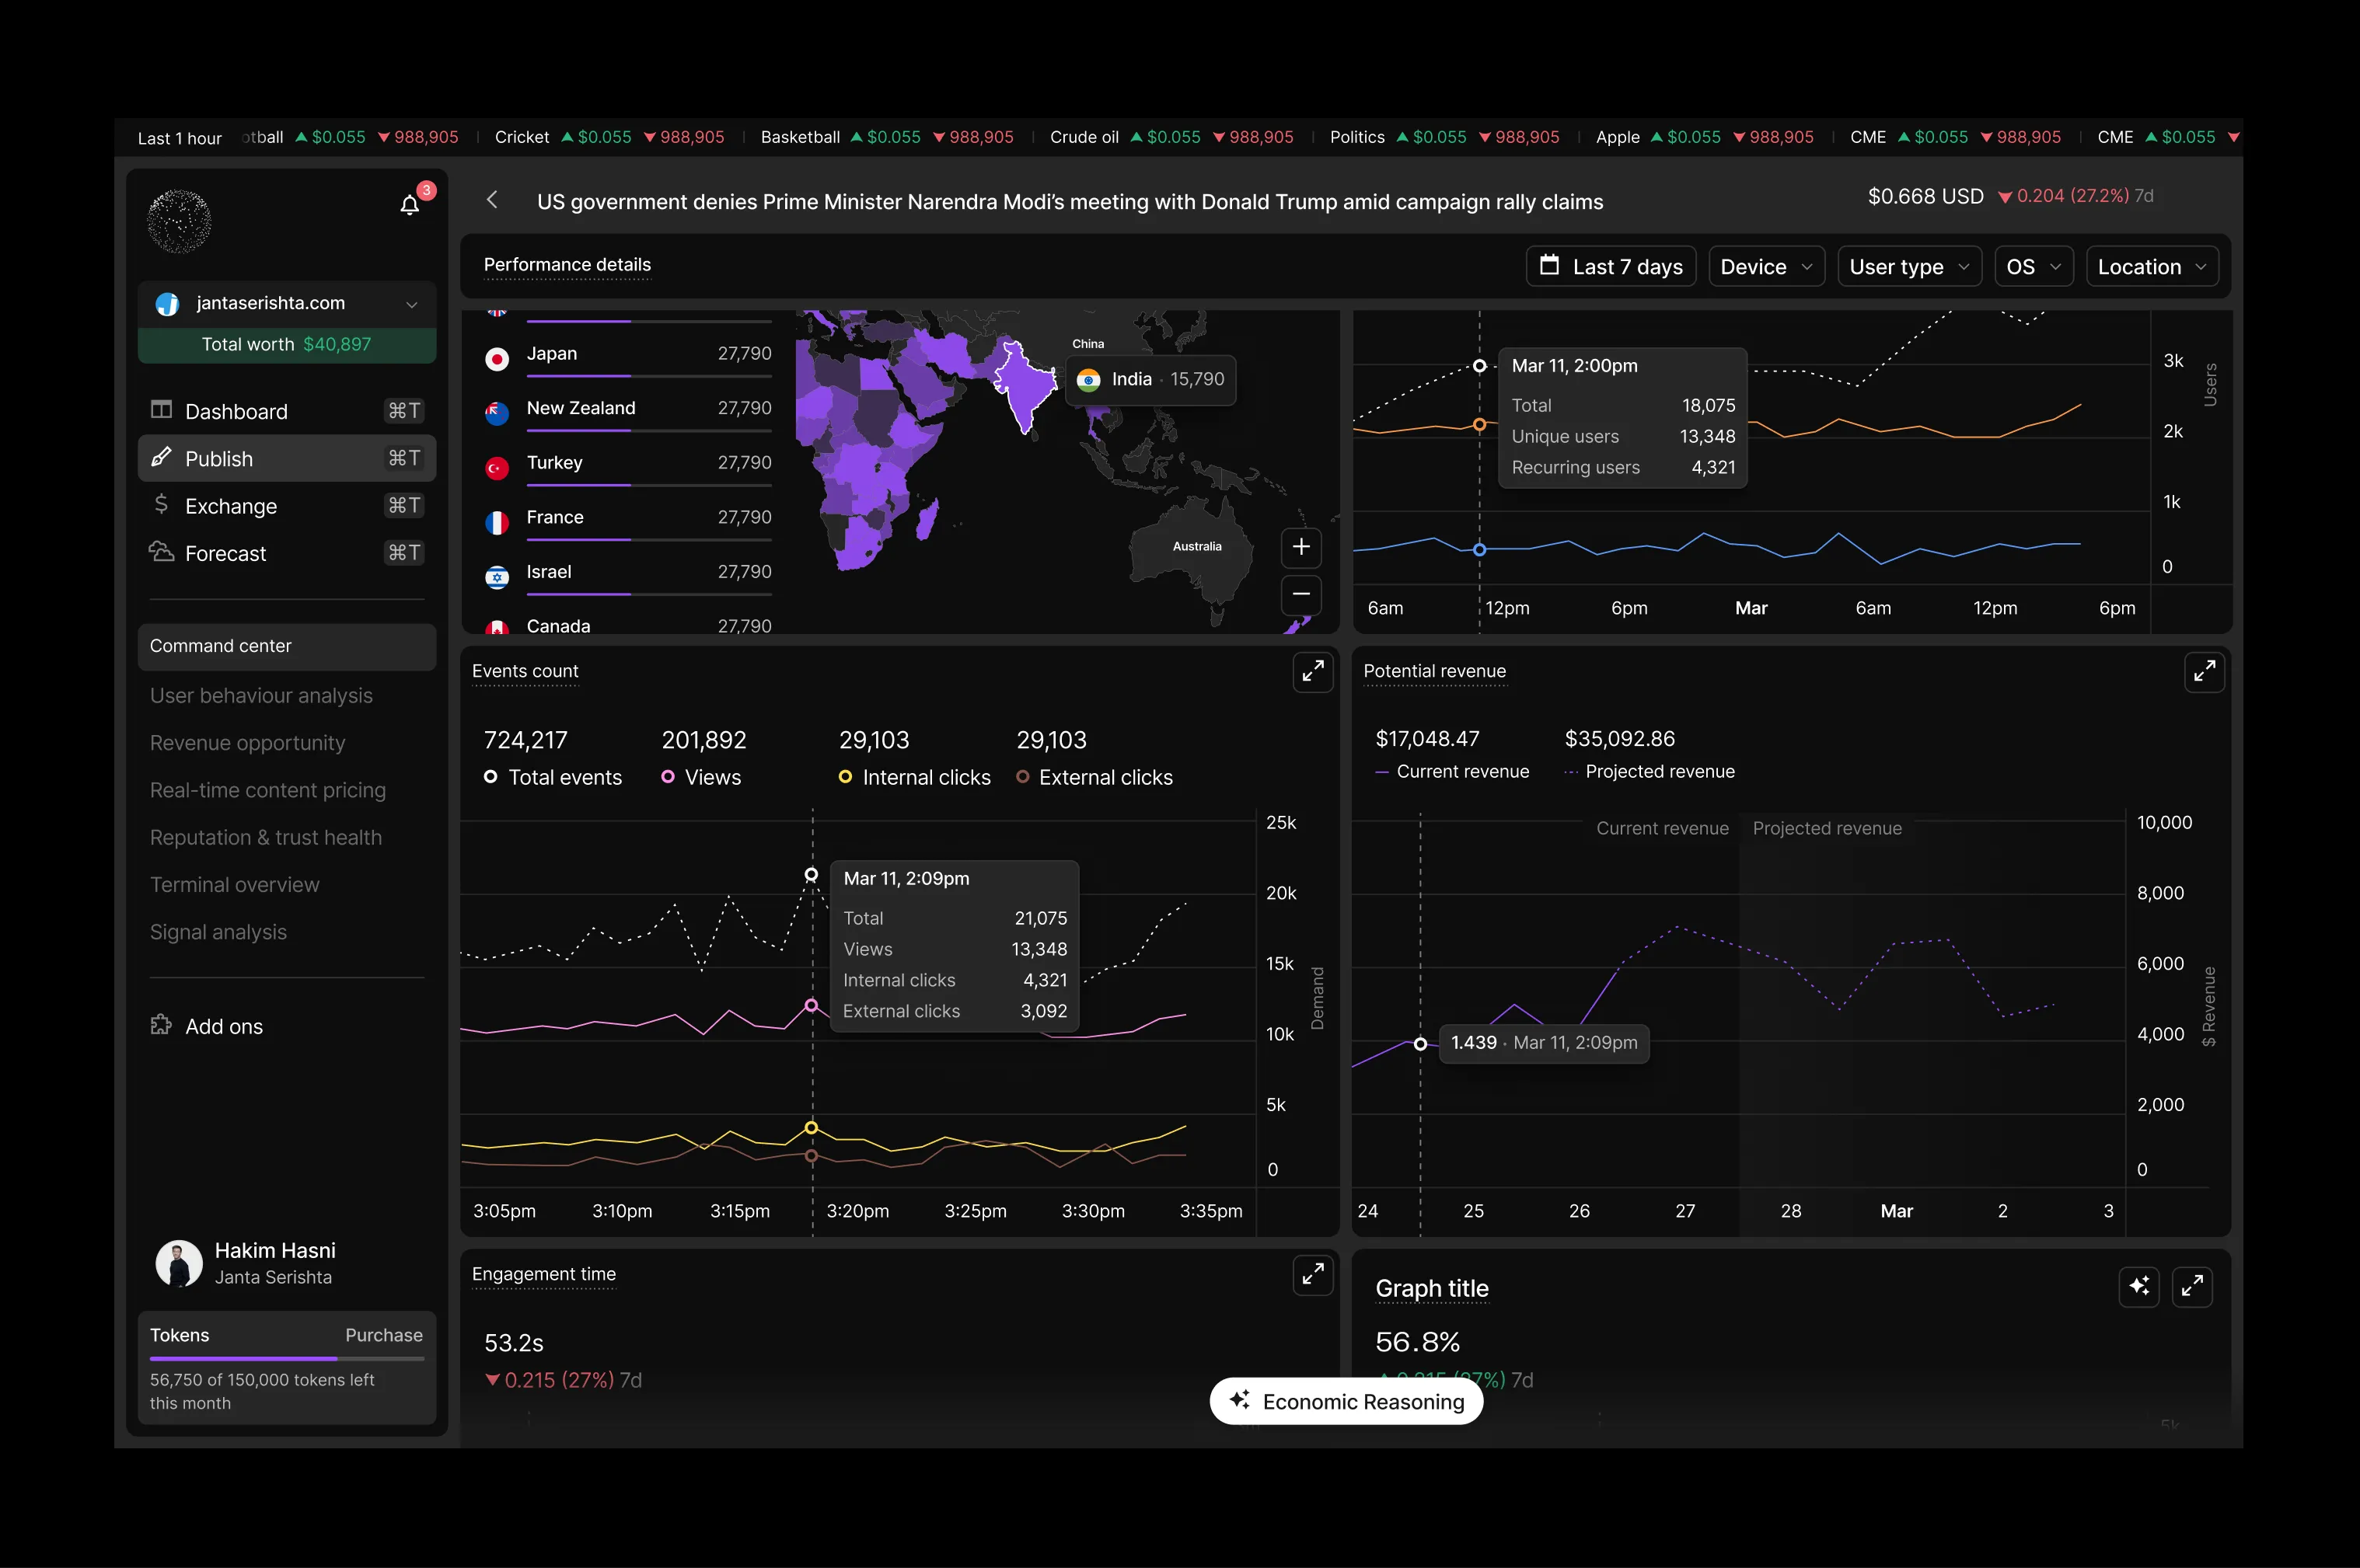Open the Location filter dropdown
Screen dimensions: 2360x1568
pyautogui.click(x=2152, y=266)
